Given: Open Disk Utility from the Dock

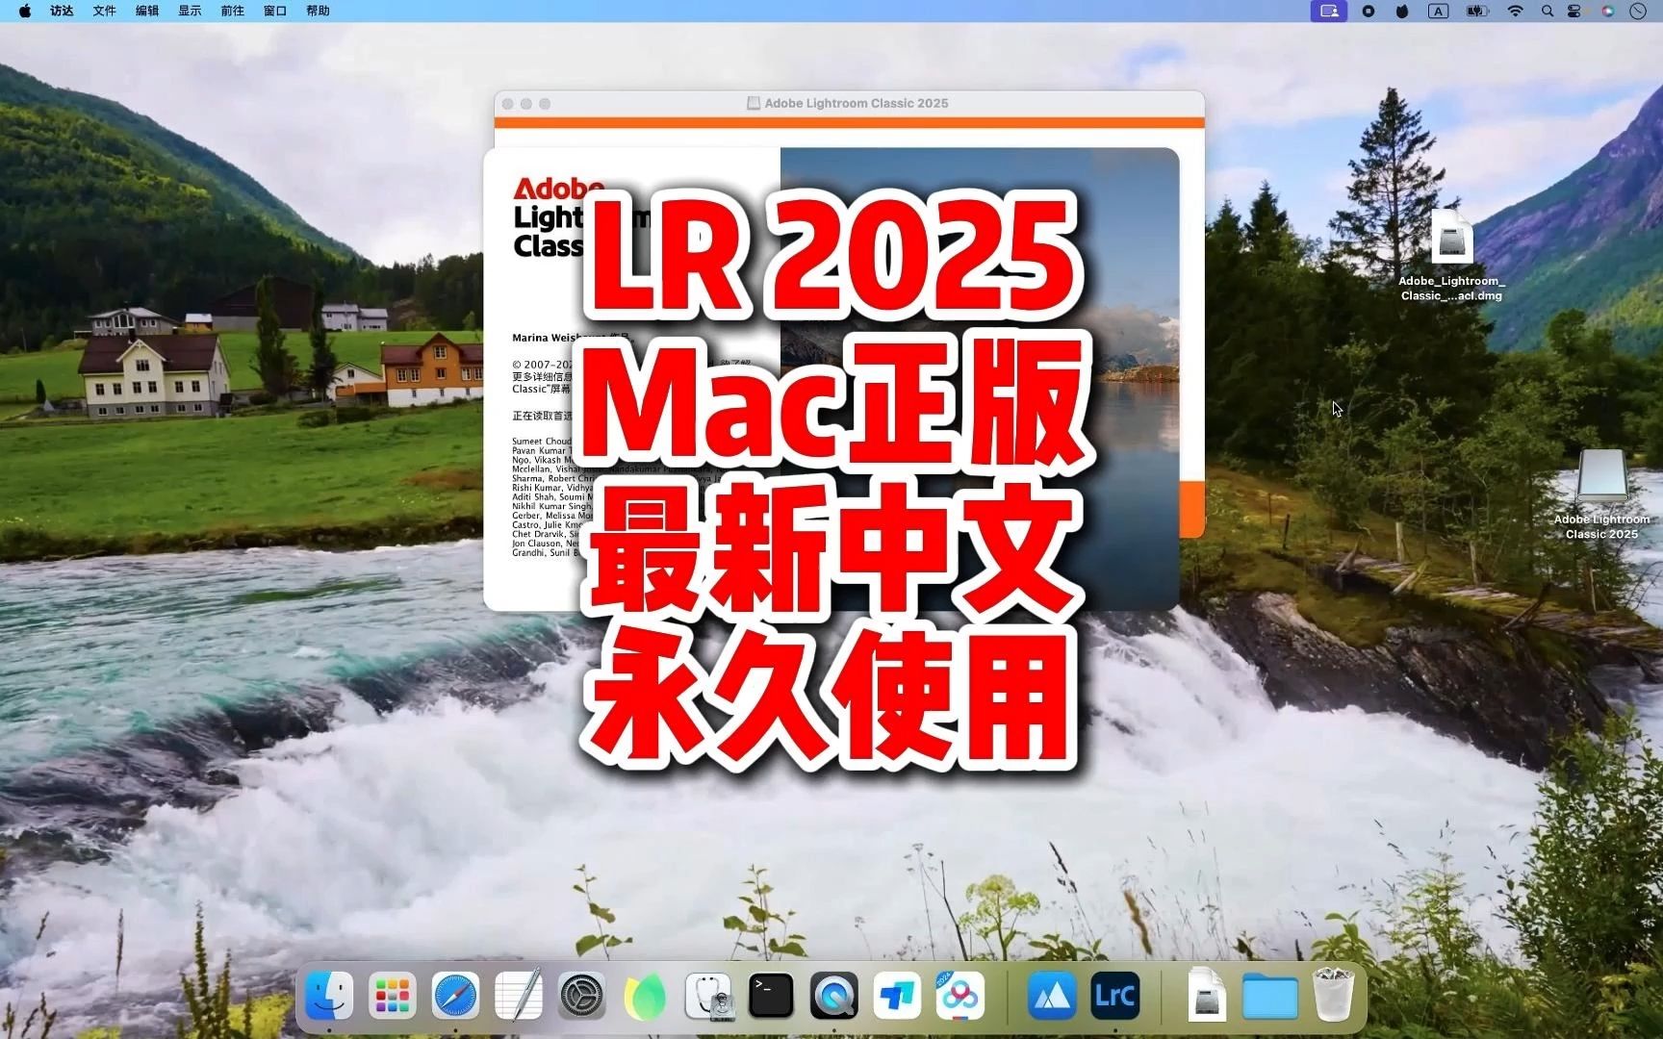Looking at the screenshot, I should tap(708, 996).
